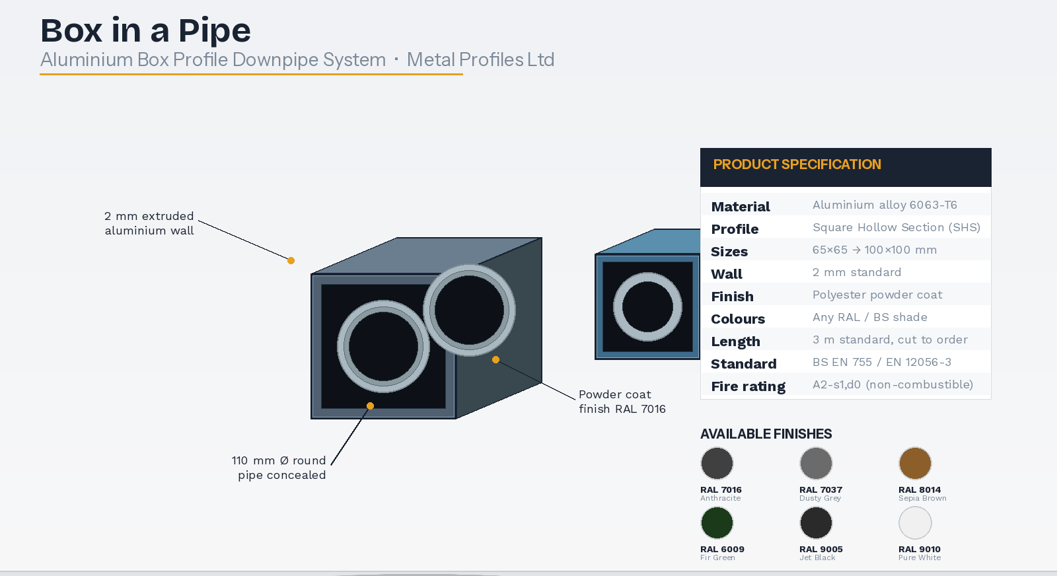The height and width of the screenshot is (576, 1057).
Task: Select the RAL 9005 Jet Black swatch
Action: [816, 522]
